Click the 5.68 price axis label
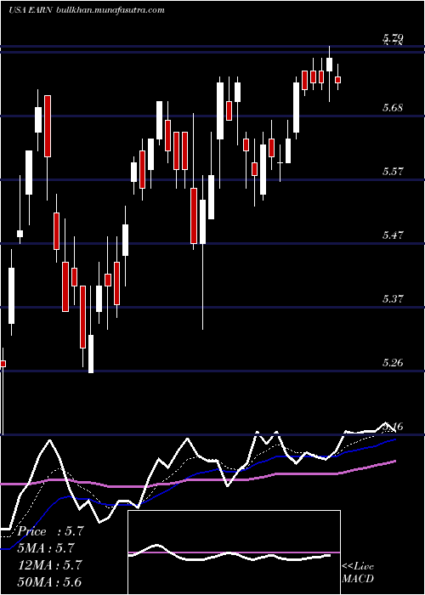The width and height of the screenshot is (425, 595). [393, 108]
